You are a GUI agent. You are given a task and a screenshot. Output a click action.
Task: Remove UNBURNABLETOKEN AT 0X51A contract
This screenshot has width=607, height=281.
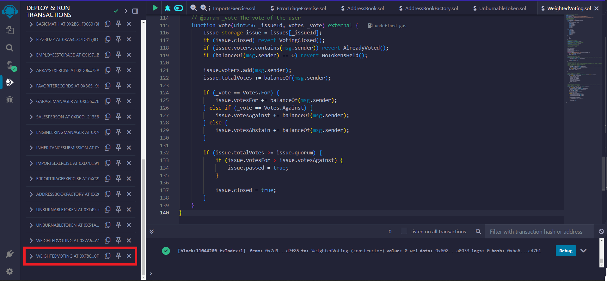click(129, 225)
